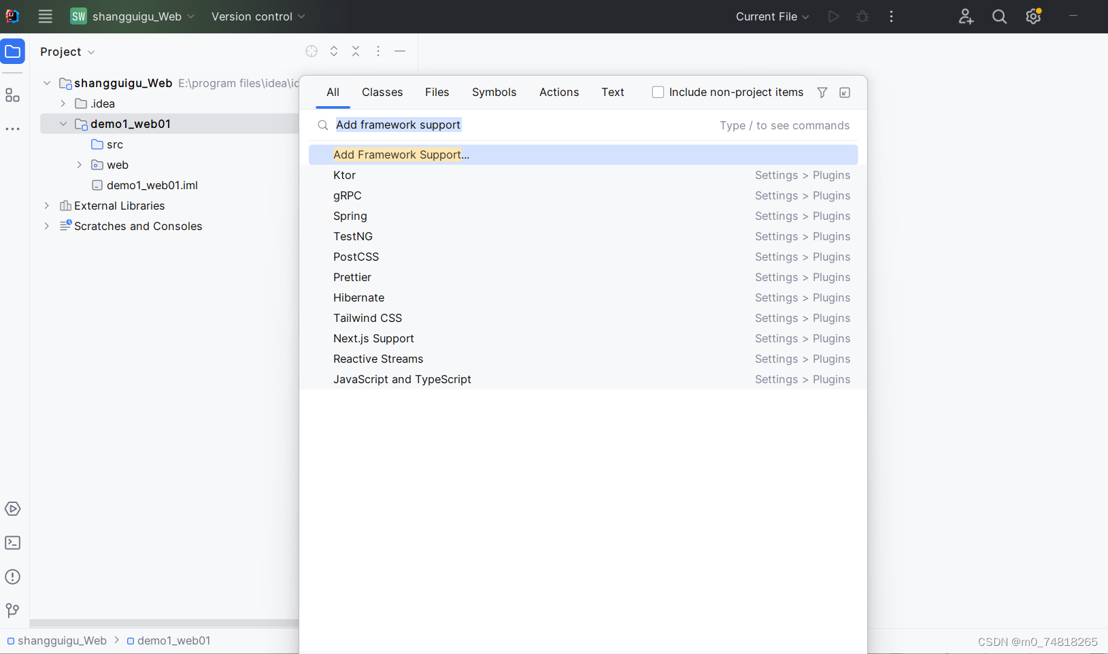Open the Project tool window icon
The width and height of the screenshot is (1108, 654).
coord(12,52)
